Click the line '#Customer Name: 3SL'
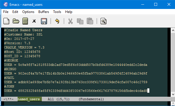The height and width of the screenshot is (106, 175). tap(23, 34)
